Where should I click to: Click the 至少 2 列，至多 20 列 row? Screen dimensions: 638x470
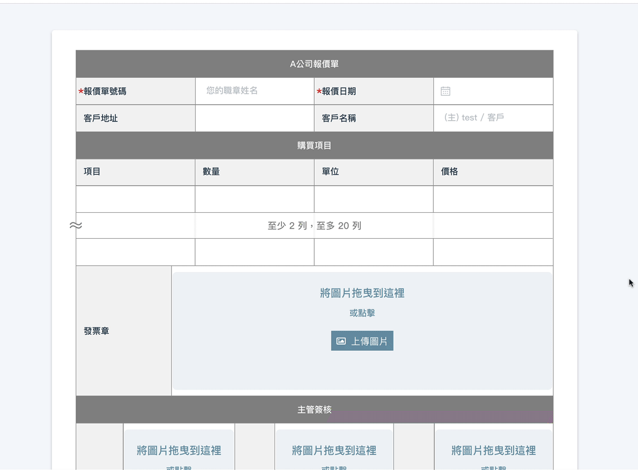[314, 226]
